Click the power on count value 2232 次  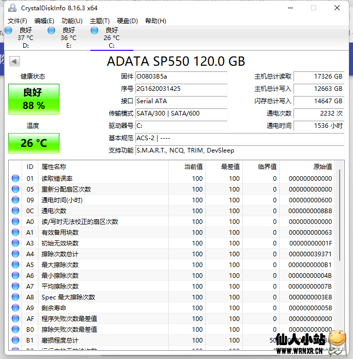point(319,114)
